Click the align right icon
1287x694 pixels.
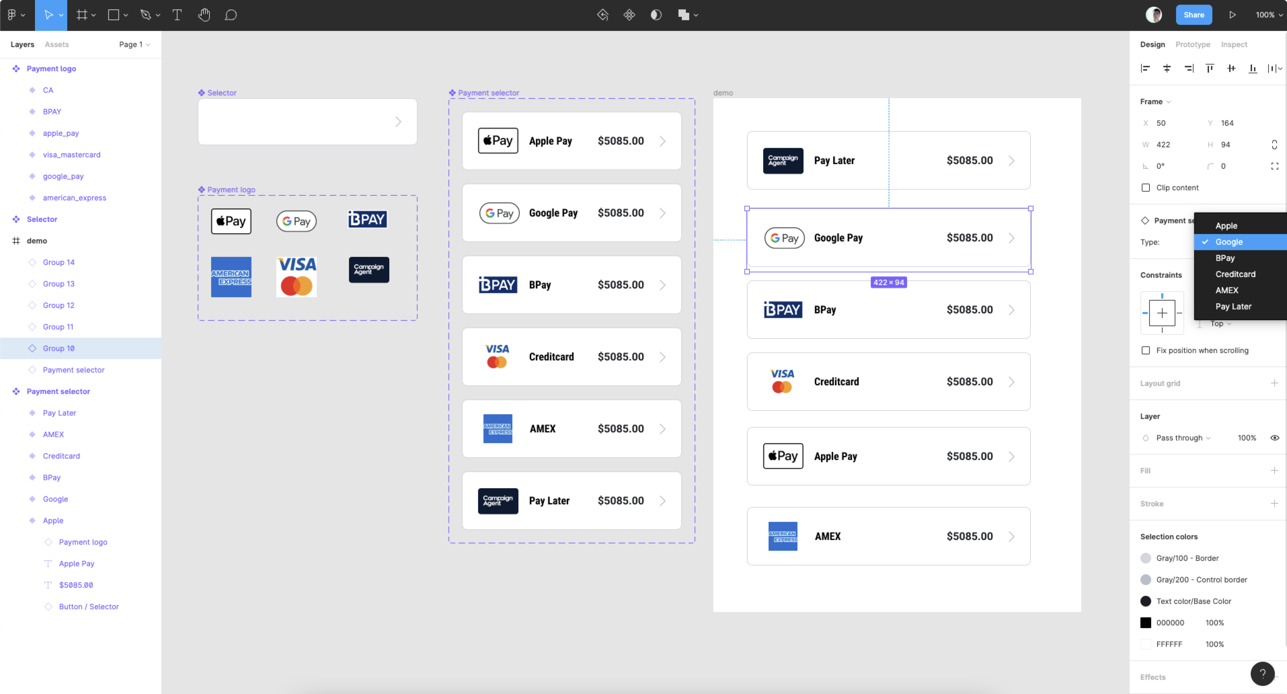(1188, 69)
